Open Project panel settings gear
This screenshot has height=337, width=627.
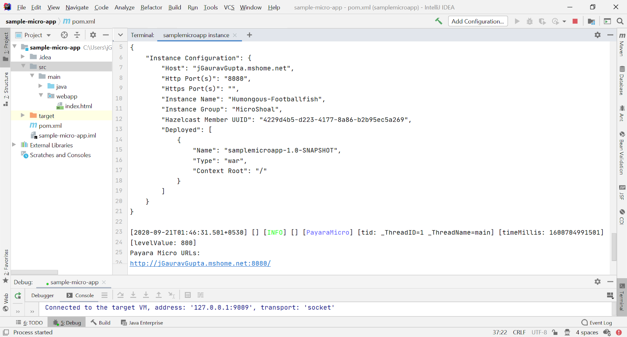click(93, 35)
